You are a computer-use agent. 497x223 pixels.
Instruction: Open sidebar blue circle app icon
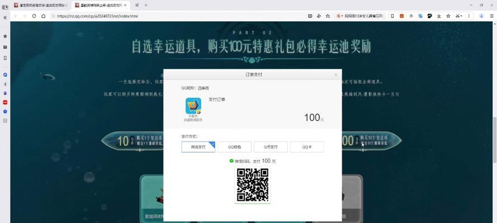(x=5, y=111)
